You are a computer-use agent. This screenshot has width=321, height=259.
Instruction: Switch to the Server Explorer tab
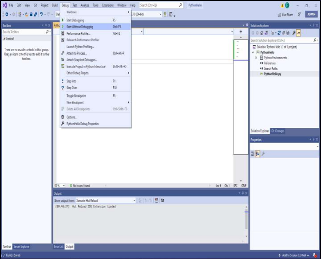point(21,247)
